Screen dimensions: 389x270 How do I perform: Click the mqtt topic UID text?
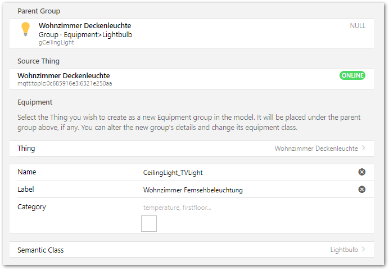pos(65,83)
